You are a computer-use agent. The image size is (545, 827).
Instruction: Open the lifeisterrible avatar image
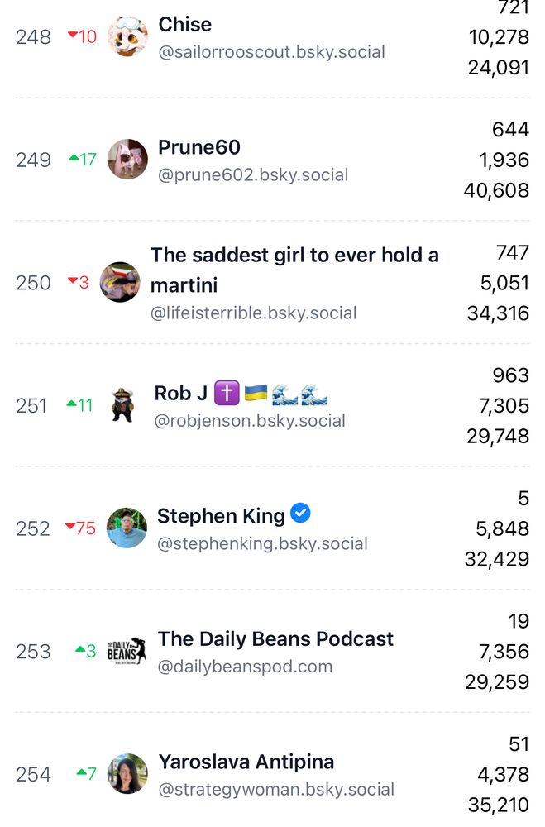pyautogui.click(x=120, y=282)
